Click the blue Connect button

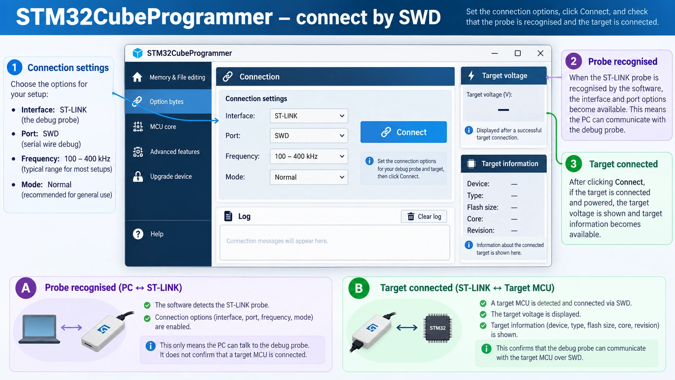pos(404,132)
